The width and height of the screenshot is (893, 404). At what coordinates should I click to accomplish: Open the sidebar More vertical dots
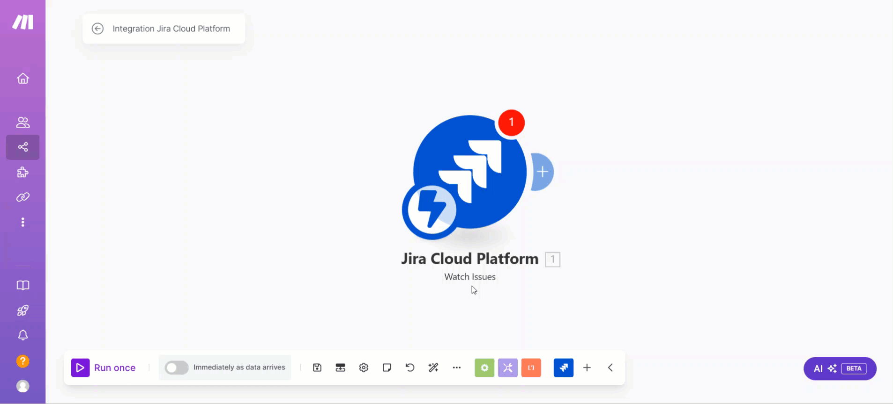tap(23, 222)
